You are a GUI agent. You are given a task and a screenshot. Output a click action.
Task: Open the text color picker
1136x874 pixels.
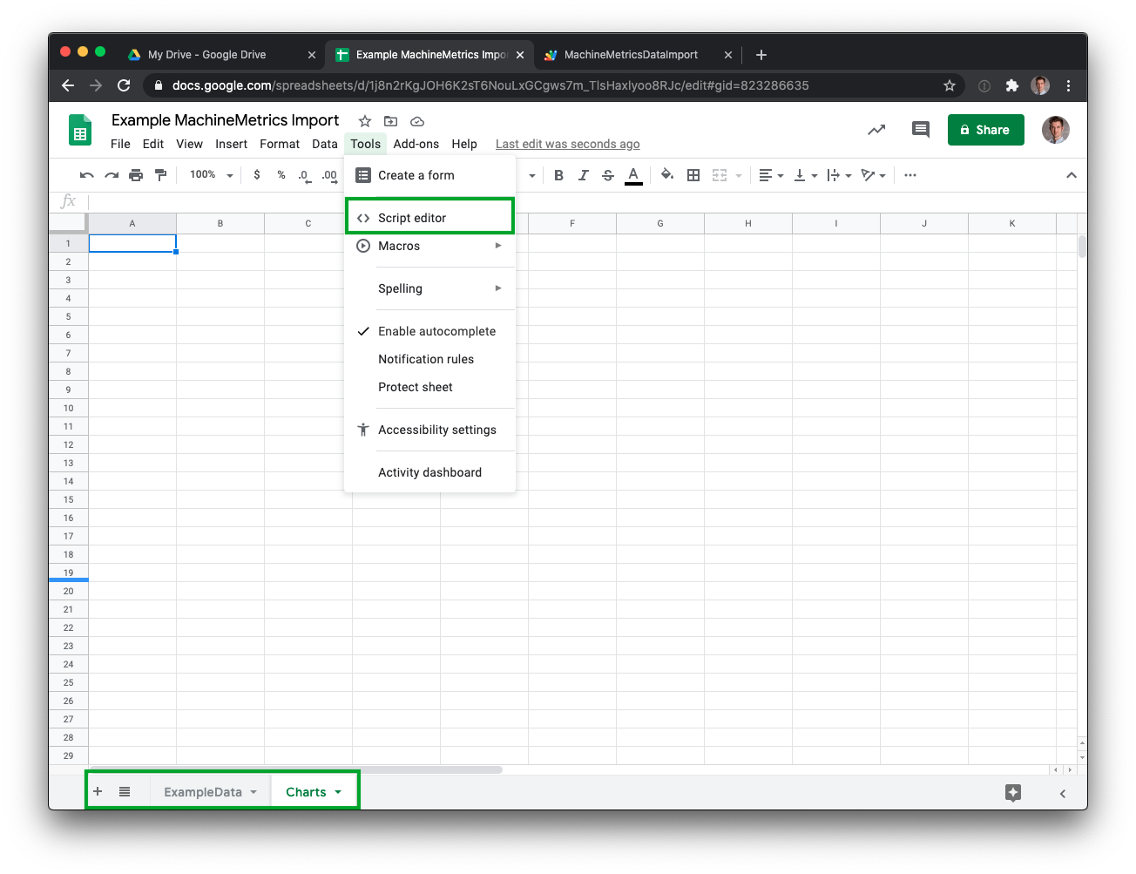(634, 175)
